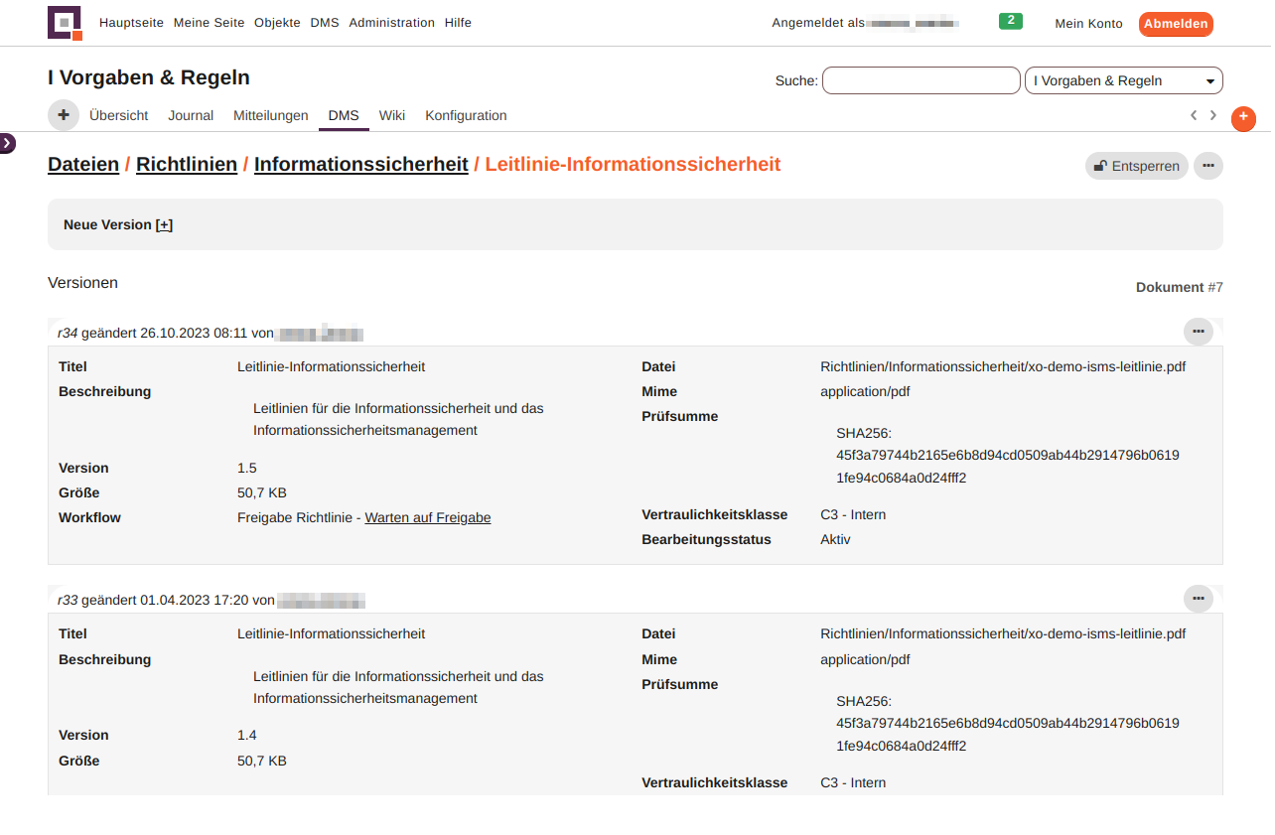Viewport: 1275px width, 835px height.
Task: Go to Richtlinien in the breadcrumb
Action: coord(187,164)
